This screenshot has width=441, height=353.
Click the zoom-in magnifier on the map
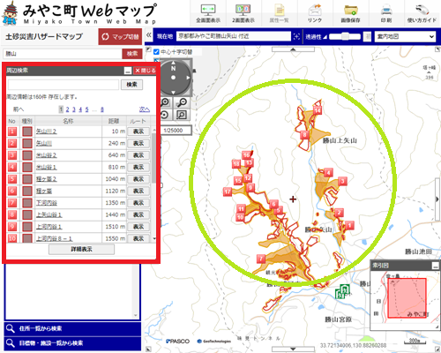(165, 102)
